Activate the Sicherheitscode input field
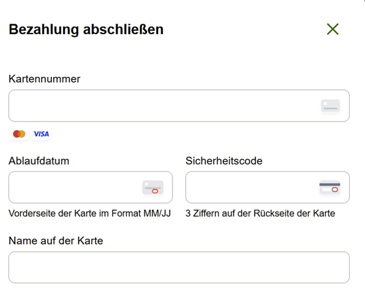 point(267,187)
